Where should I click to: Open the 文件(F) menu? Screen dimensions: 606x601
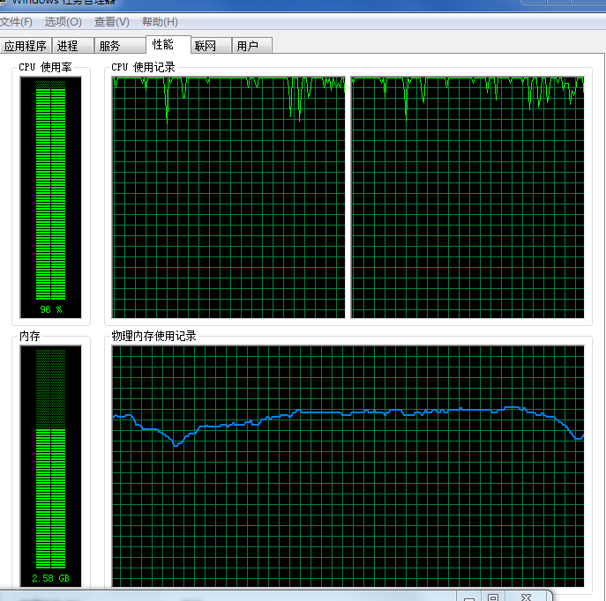click(x=16, y=21)
